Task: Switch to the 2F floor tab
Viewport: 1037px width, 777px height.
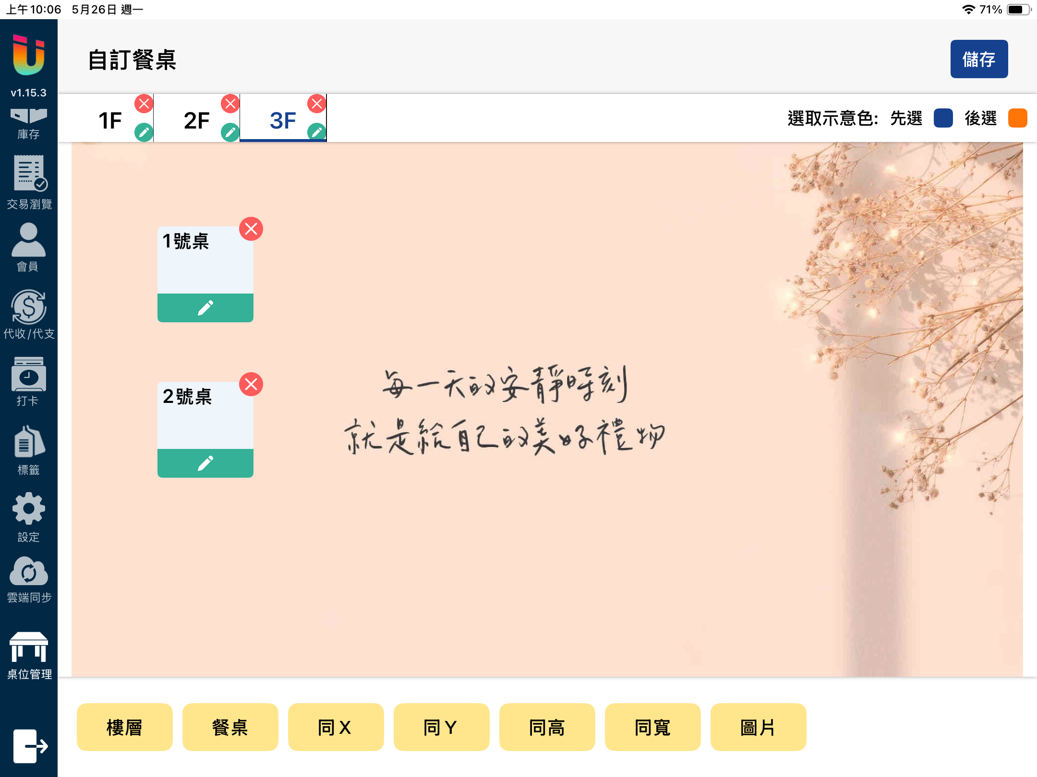Action: pyautogui.click(x=196, y=120)
